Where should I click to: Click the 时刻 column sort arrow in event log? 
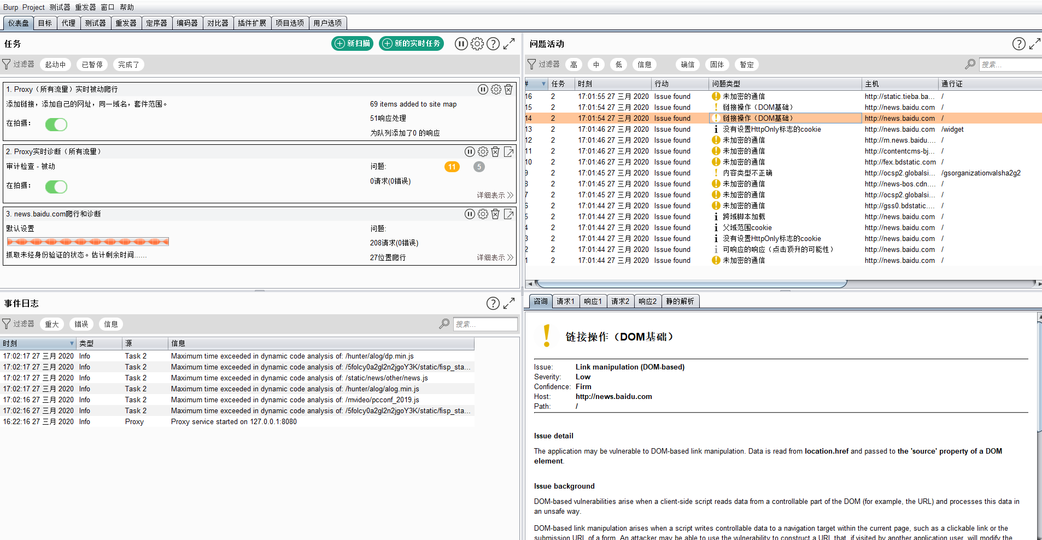coord(72,343)
